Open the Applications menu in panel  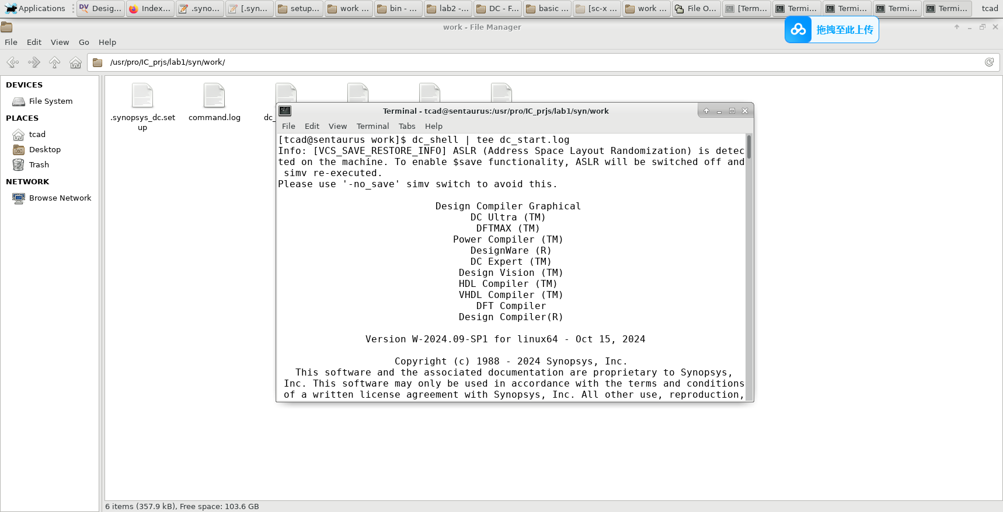coord(36,8)
